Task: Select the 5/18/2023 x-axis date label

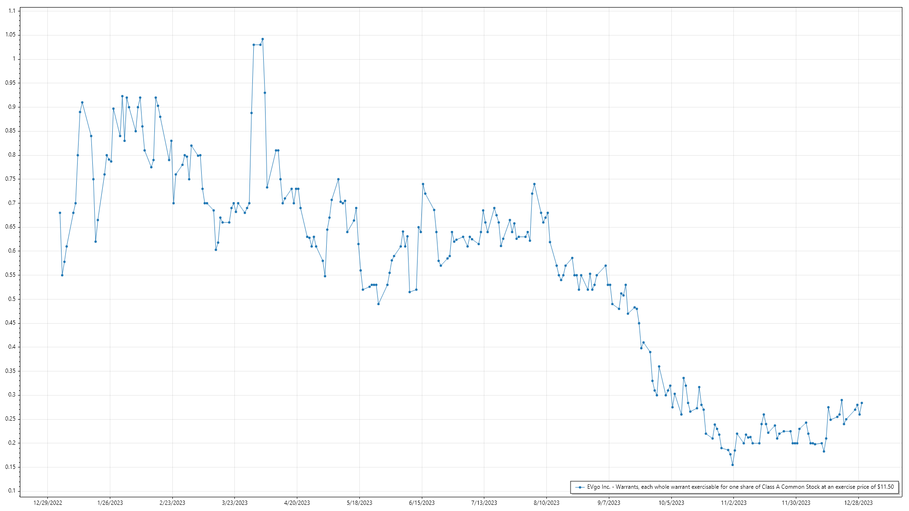Action: click(359, 503)
